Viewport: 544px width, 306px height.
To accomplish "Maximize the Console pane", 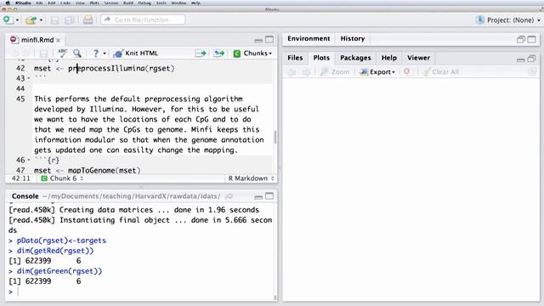I will tap(269, 196).
